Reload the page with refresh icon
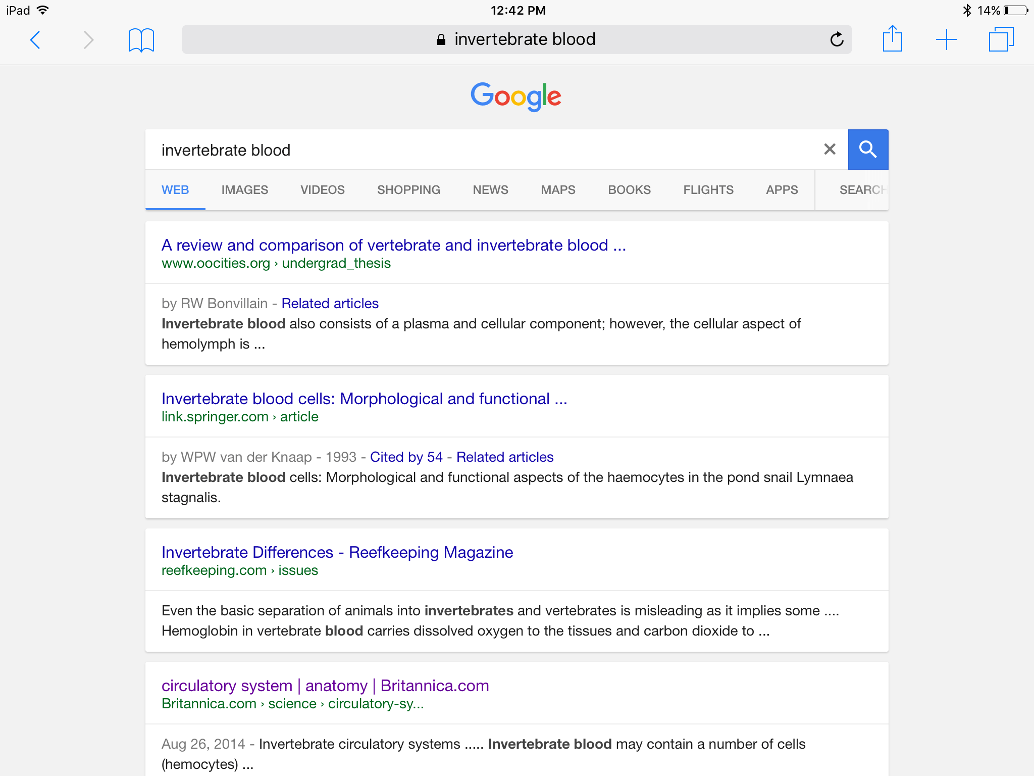This screenshot has width=1034, height=776. [837, 39]
